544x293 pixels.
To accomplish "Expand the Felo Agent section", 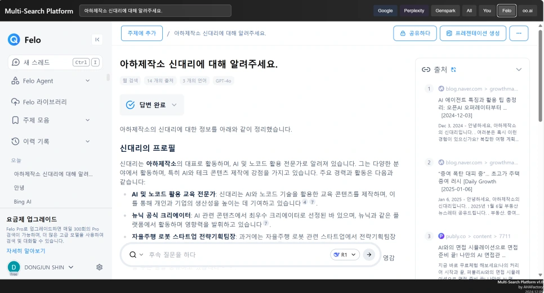I will pyautogui.click(x=87, y=80).
